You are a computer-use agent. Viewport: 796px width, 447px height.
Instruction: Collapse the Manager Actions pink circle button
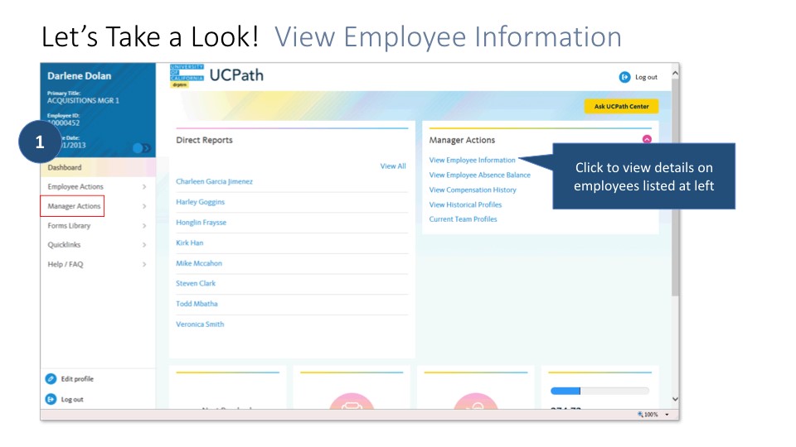tap(647, 139)
